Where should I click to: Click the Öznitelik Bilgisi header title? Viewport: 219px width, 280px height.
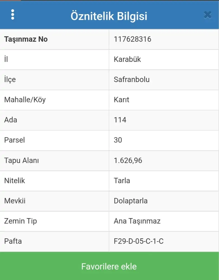109,16
